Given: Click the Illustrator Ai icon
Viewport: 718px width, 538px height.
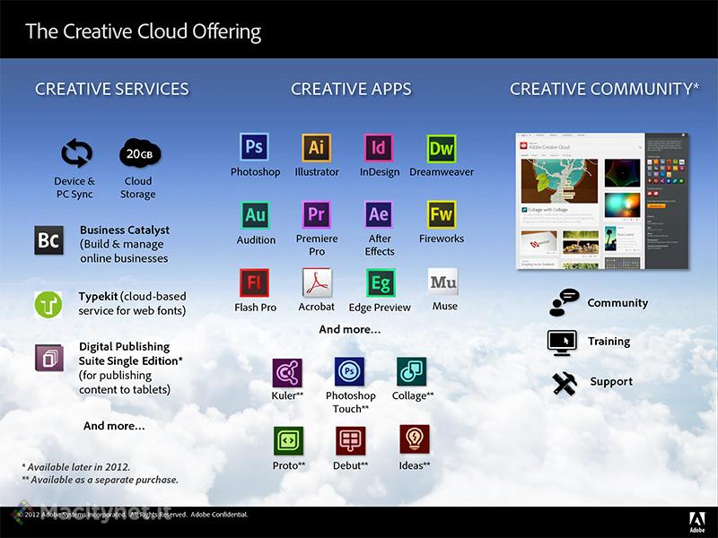Looking at the screenshot, I should [x=317, y=147].
